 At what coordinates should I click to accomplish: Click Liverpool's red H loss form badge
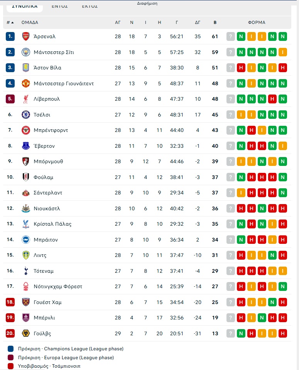[x=272, y=99]
